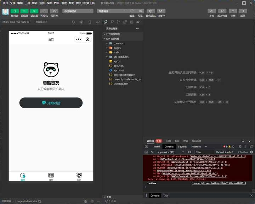Open the 小程序模式 mode dropdown
This screenshot has height=204, width=255.
click(x=78, y=11)
